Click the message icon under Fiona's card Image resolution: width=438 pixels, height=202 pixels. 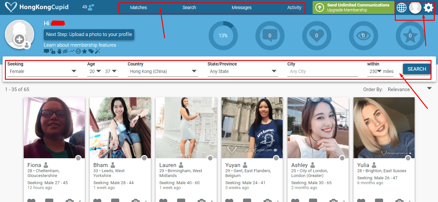click(49, 200)
